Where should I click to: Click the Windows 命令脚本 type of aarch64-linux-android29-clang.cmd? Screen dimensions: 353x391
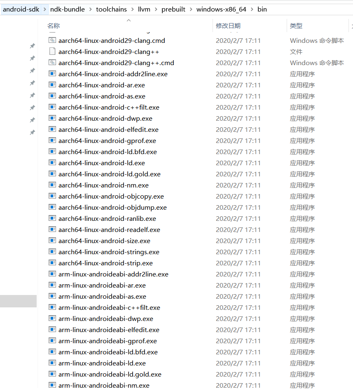pos(317,41)
